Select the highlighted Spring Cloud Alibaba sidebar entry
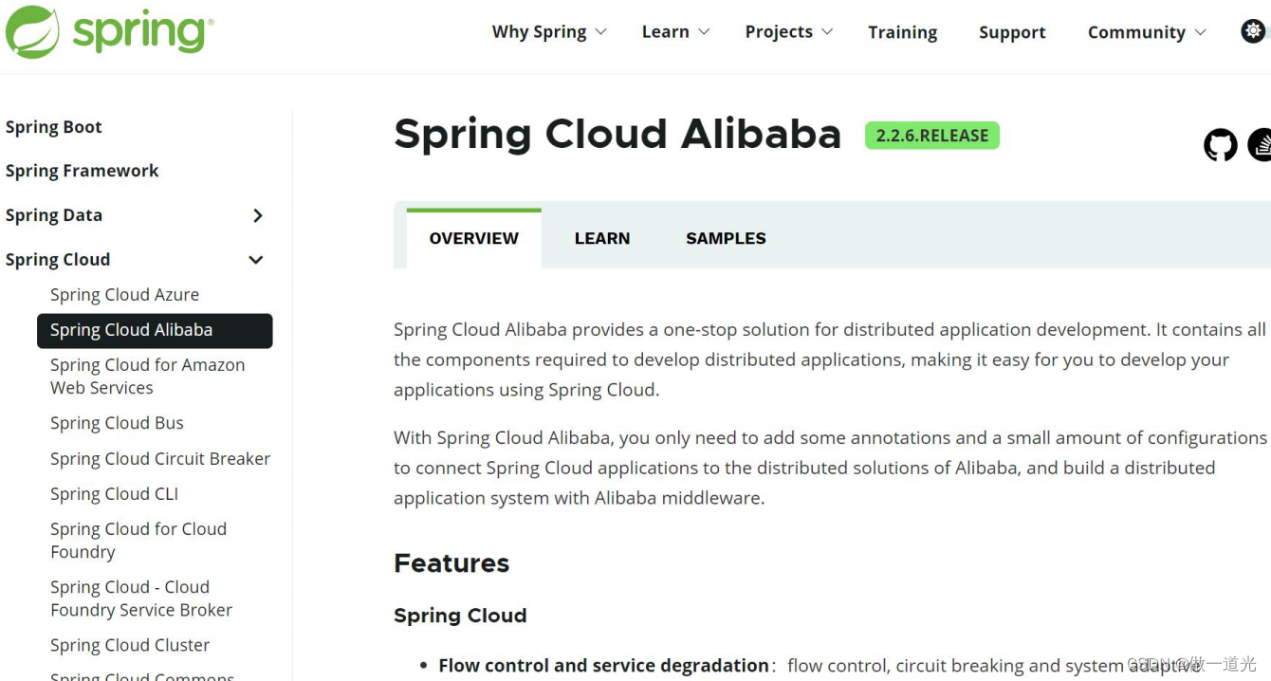The width and height of the screenshot is (1271, 681). click(x=131, y=330)
